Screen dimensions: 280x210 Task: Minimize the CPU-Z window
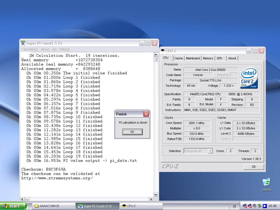[249, 51]
